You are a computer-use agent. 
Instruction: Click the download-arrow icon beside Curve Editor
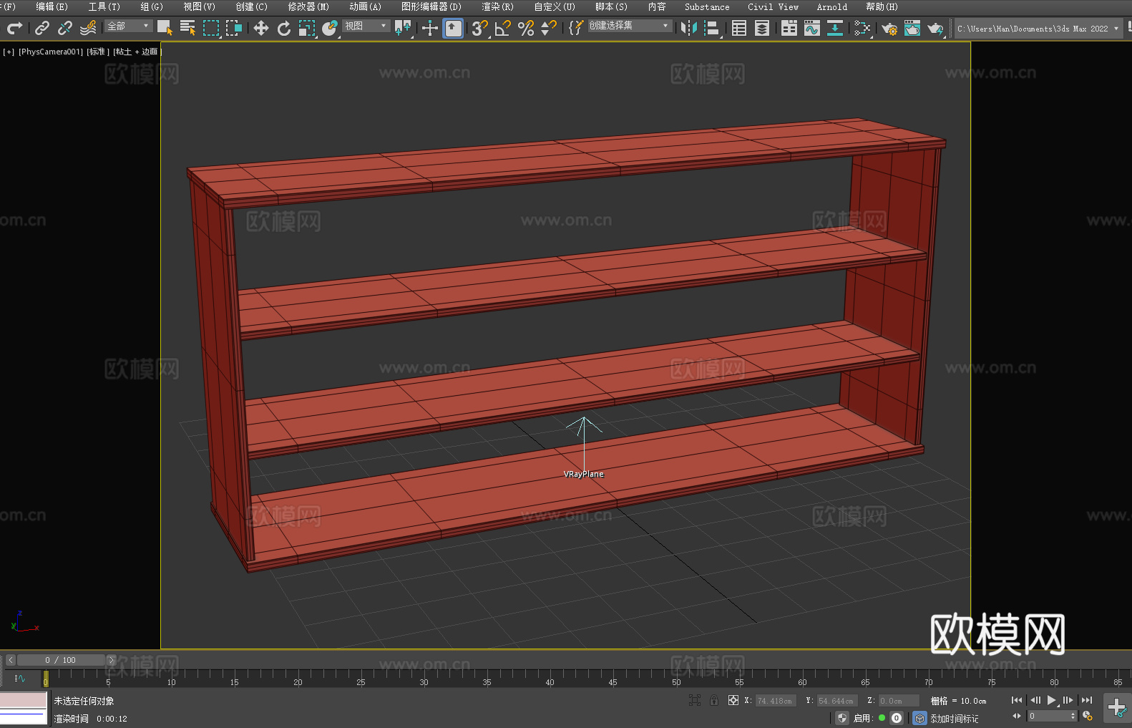pyautogui.click(x=835, y=28)
